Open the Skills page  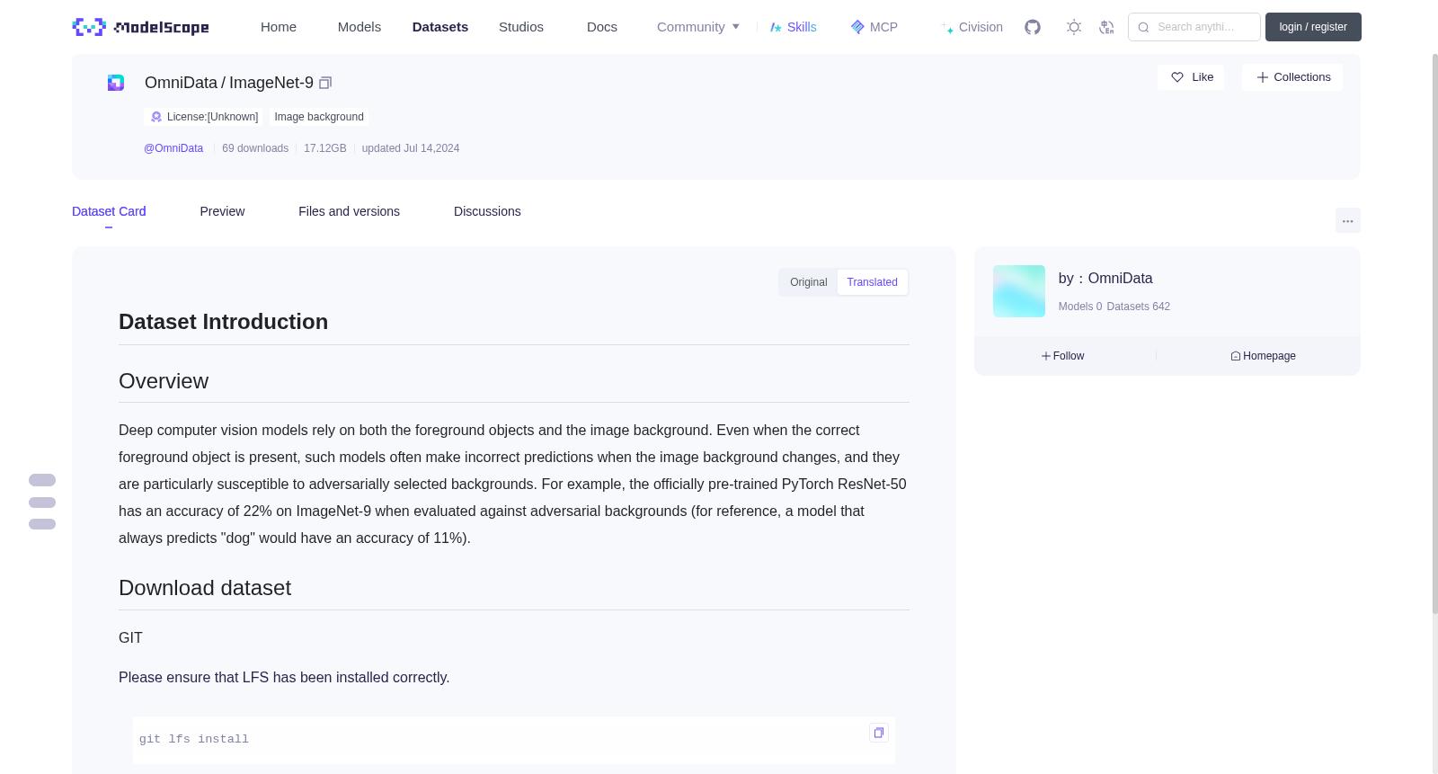793,27
